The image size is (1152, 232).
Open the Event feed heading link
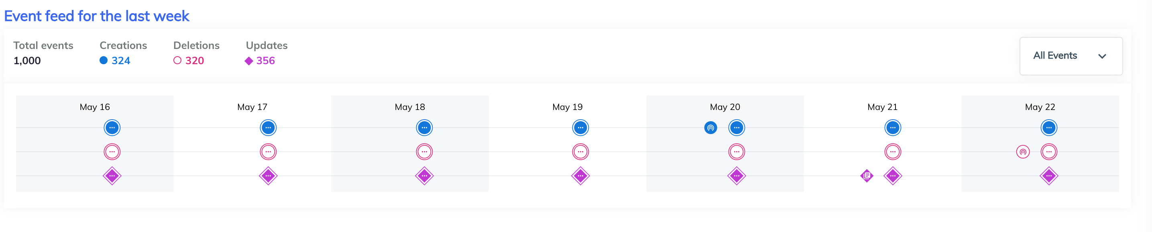point(96,16)
